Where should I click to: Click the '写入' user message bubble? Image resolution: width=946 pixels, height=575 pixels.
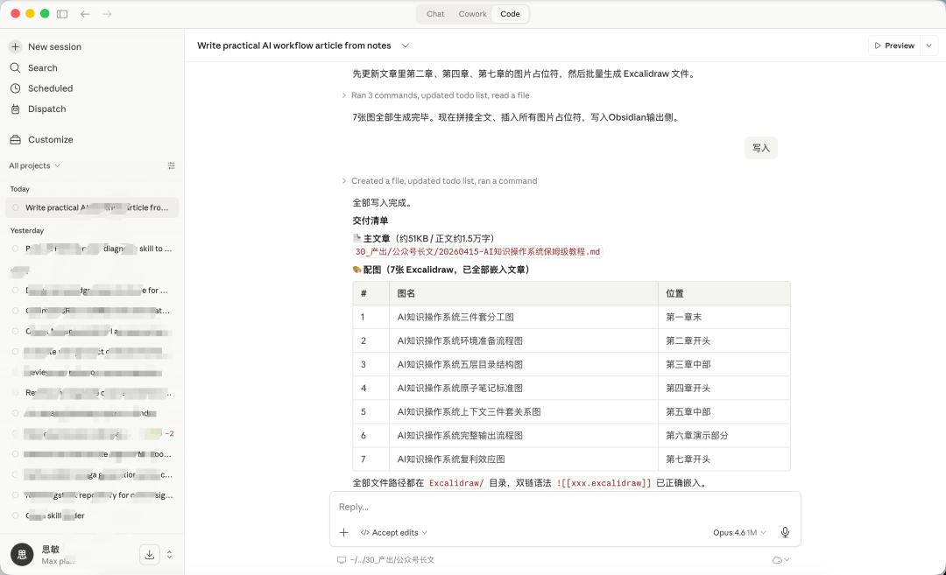pos(761,148)
